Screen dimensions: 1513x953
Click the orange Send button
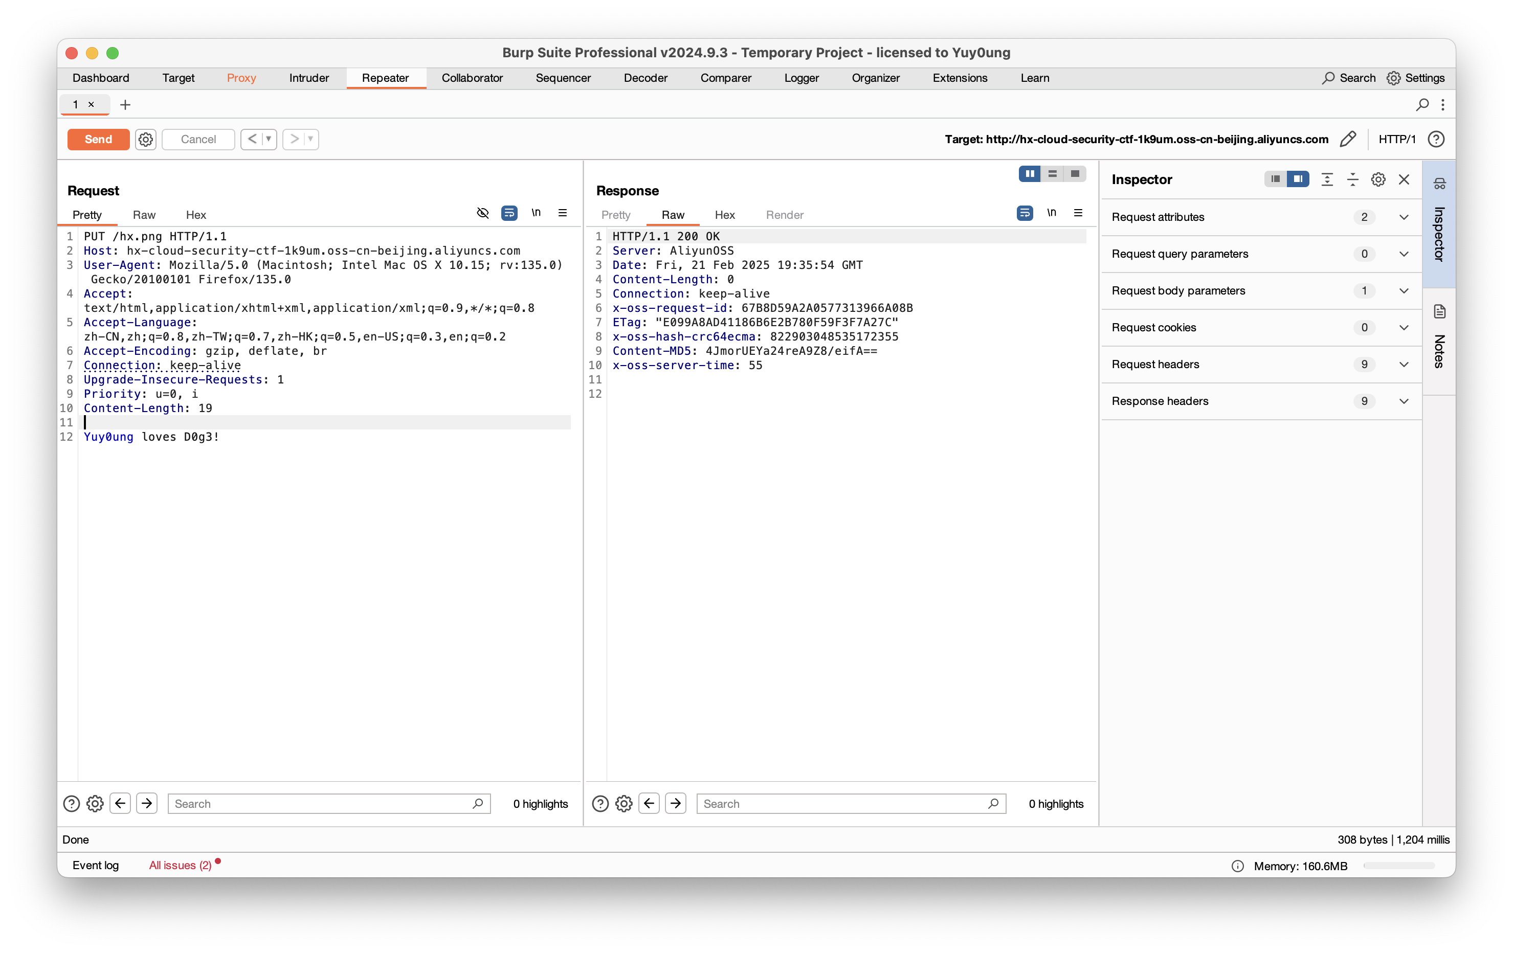click(x=98, y=139)
